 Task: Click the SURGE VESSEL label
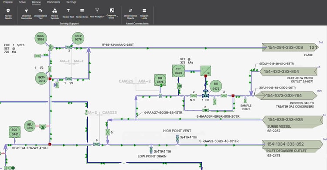pyautogui.click(x=279, y=126)
